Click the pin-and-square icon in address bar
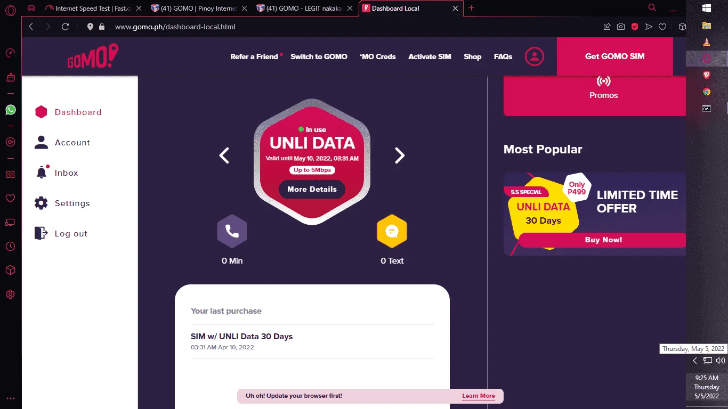Viewport: 728px width, 409px height. [607, 27]
